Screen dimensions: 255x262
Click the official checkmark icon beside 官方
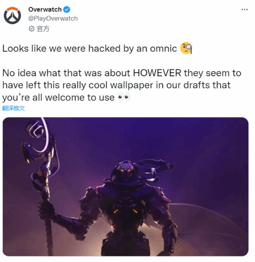pyautogui.click(x=32, y=29)
